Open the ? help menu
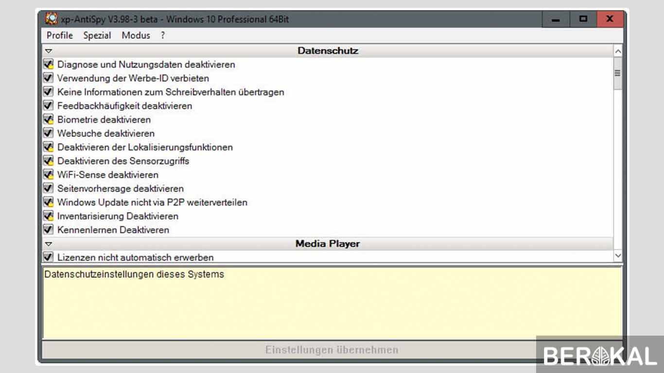The image size is (664, 373). (162, 35)
